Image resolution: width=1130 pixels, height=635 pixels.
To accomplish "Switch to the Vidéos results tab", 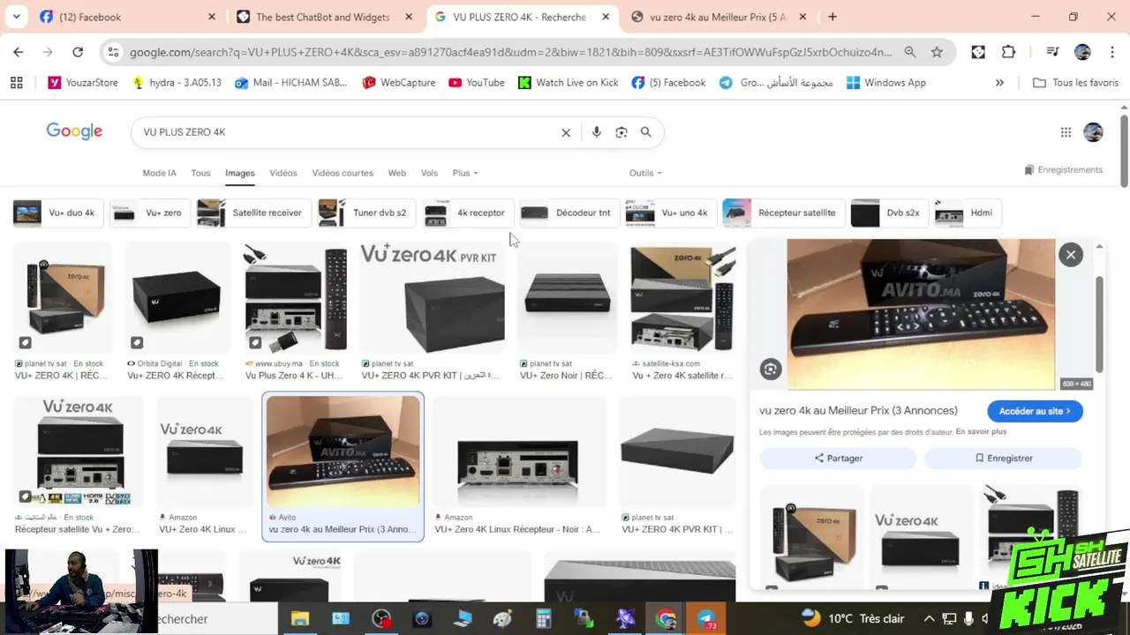I will (x=283, y=173).
